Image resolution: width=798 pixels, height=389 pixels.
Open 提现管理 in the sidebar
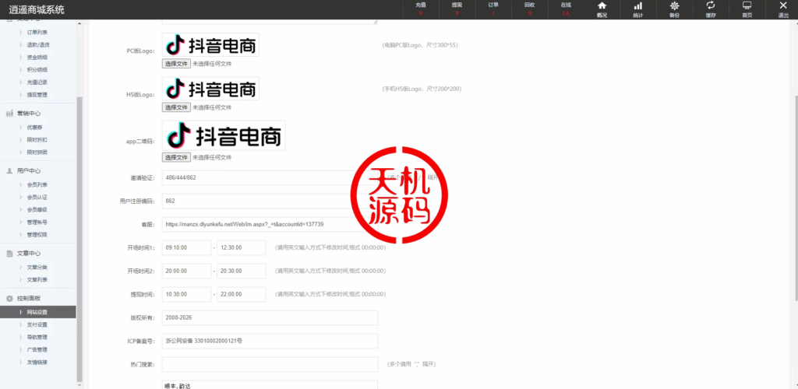(x=37, y=95)
